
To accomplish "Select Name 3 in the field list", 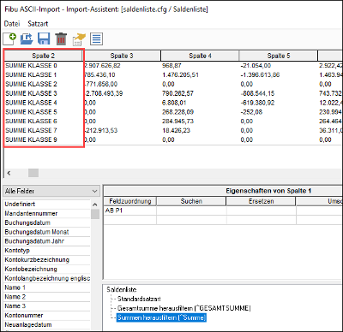I will 46,306.
